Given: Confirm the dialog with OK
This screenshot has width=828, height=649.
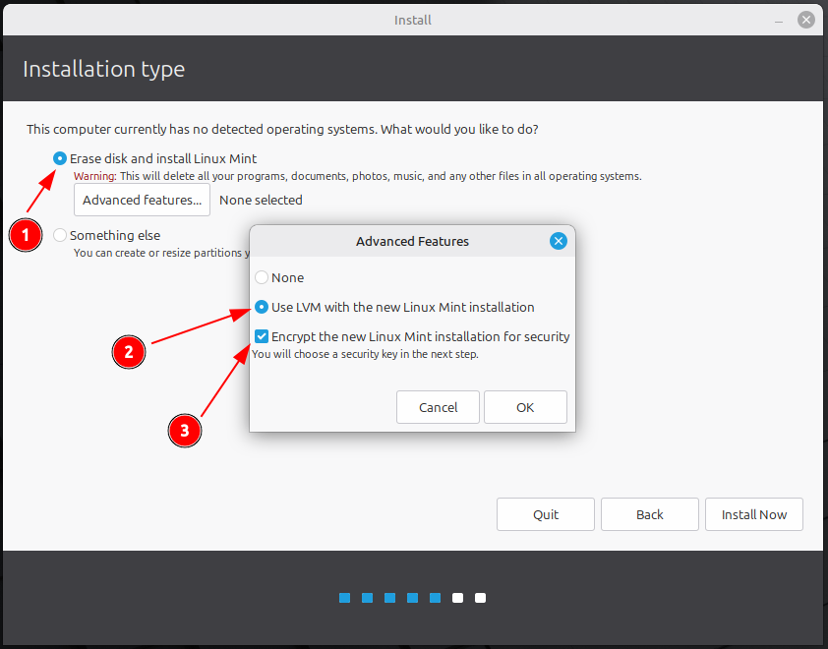Looking at the screenshot, I should click(x=525, y=407).
